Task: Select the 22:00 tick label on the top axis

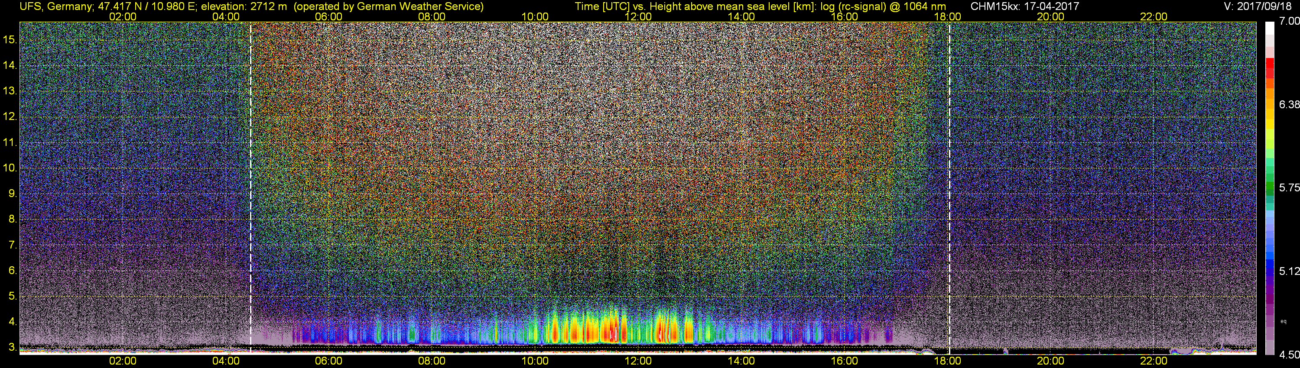Action: [x=1154, y=16]
